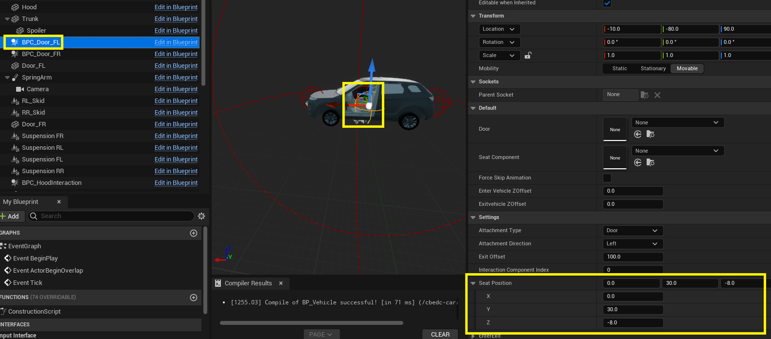The height and width of the screenshot is (339, 771).
Task: Browse to Seat Component asset in Content Browser
Action: [x=651, y=162]
